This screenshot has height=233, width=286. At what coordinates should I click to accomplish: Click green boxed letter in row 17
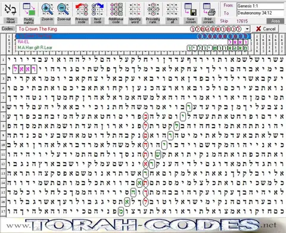click(120, 212)
